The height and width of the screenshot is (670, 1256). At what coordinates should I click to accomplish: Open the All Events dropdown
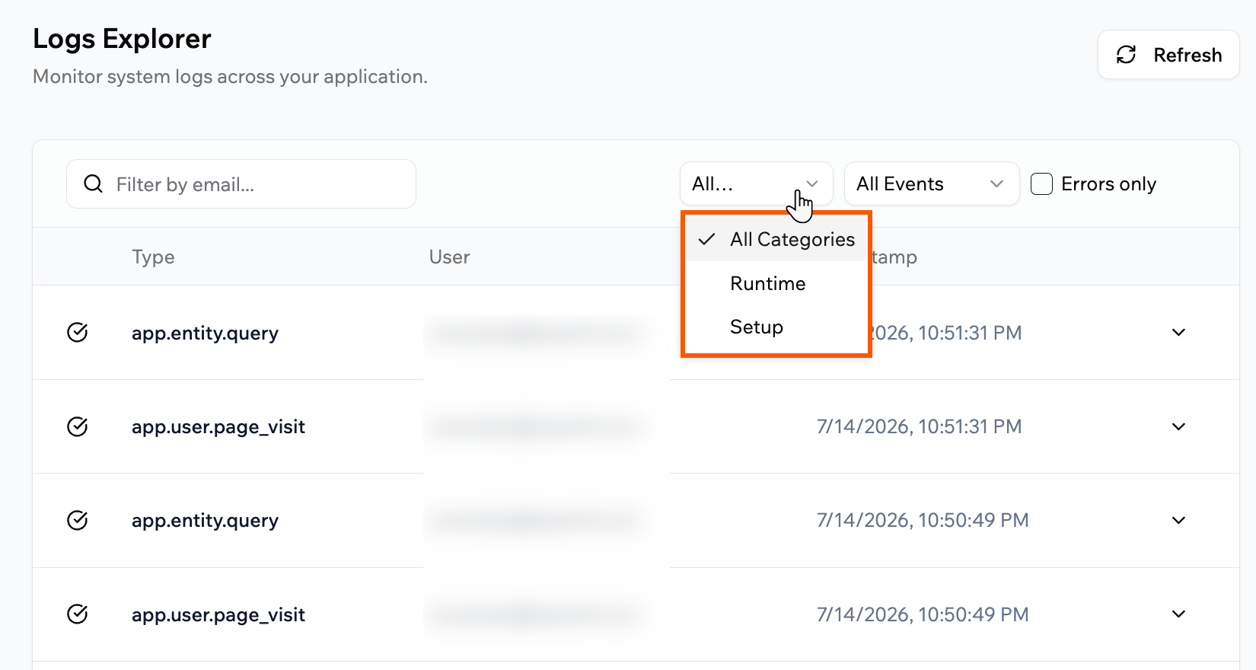point(931,183)
